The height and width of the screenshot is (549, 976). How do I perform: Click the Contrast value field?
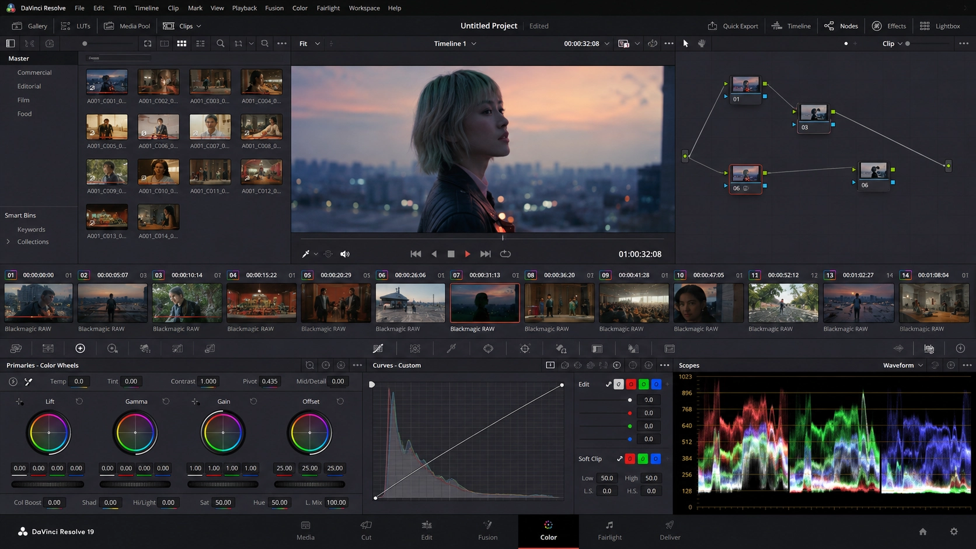tap(208, 381)
